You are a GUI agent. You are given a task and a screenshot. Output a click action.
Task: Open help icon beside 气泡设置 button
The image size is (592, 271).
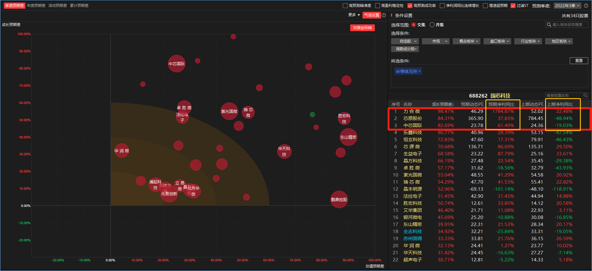(384, 15)
